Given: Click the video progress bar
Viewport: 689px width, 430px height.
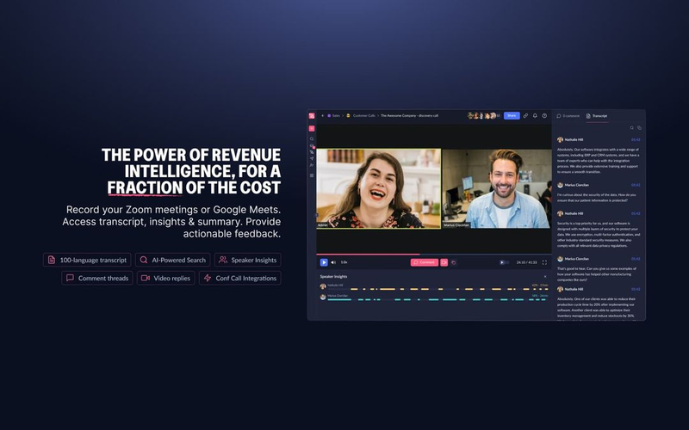Looking at the screenshot, I should click(x=434, y=254).
